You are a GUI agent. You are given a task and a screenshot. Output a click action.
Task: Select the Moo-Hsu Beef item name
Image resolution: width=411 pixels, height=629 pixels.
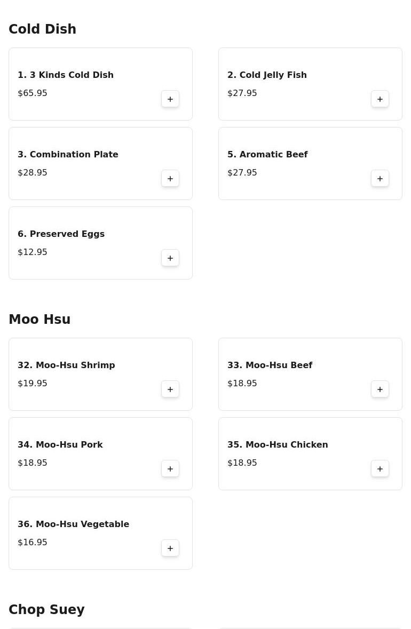(270, 365)
